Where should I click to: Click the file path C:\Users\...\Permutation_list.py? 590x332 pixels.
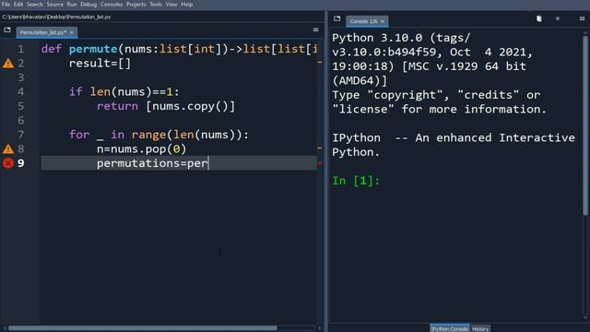(56, 17)
